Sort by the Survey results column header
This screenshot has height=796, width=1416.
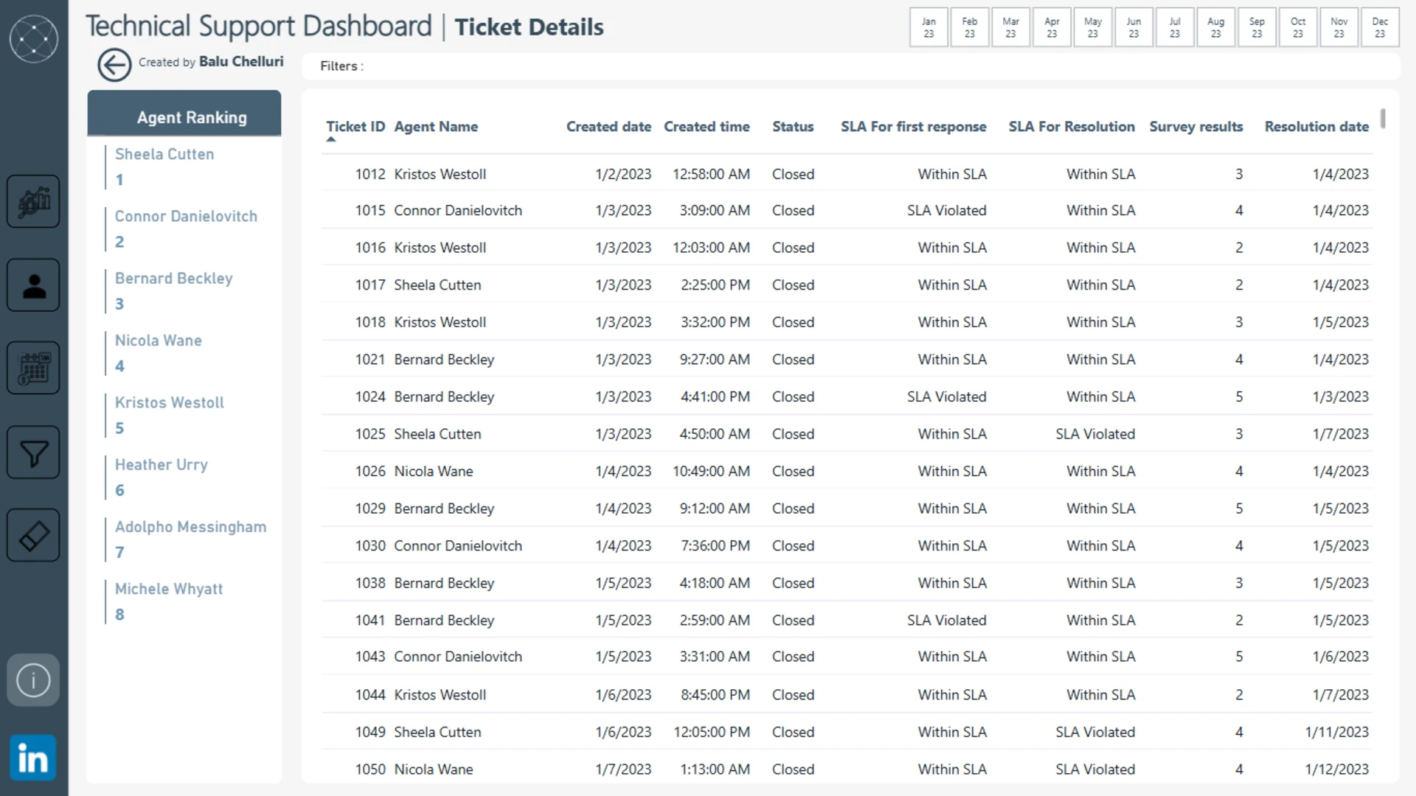click(1195, 127)
